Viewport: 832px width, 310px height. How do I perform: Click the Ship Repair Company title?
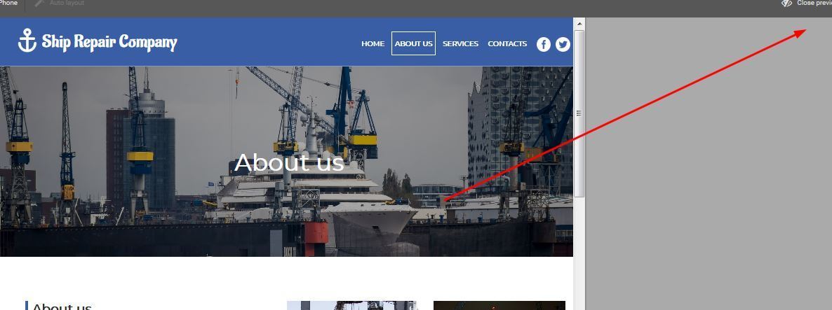point(109,42)
